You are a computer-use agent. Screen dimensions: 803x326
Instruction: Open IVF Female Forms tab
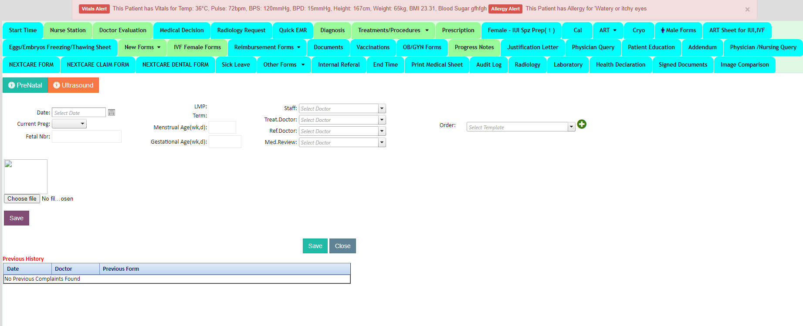[x=197, y=47]
